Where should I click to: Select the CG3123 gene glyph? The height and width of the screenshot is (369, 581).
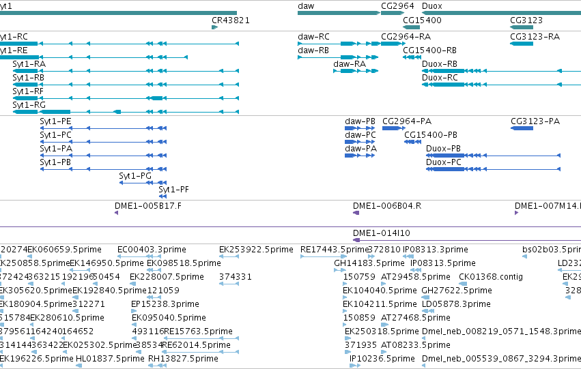pos(522,27)
